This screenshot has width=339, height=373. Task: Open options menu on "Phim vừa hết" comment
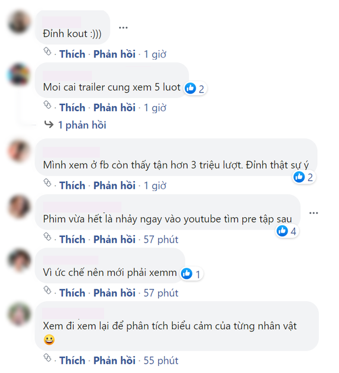[x=313, y=212]
